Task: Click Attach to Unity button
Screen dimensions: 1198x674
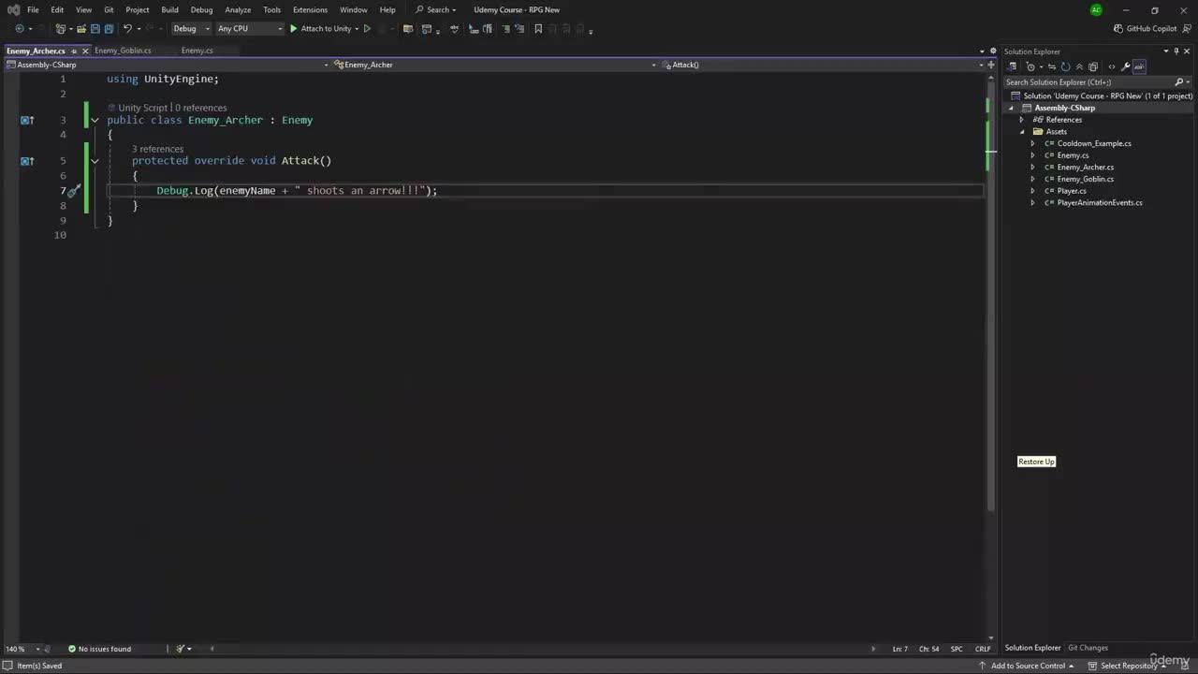Action: 324,29
